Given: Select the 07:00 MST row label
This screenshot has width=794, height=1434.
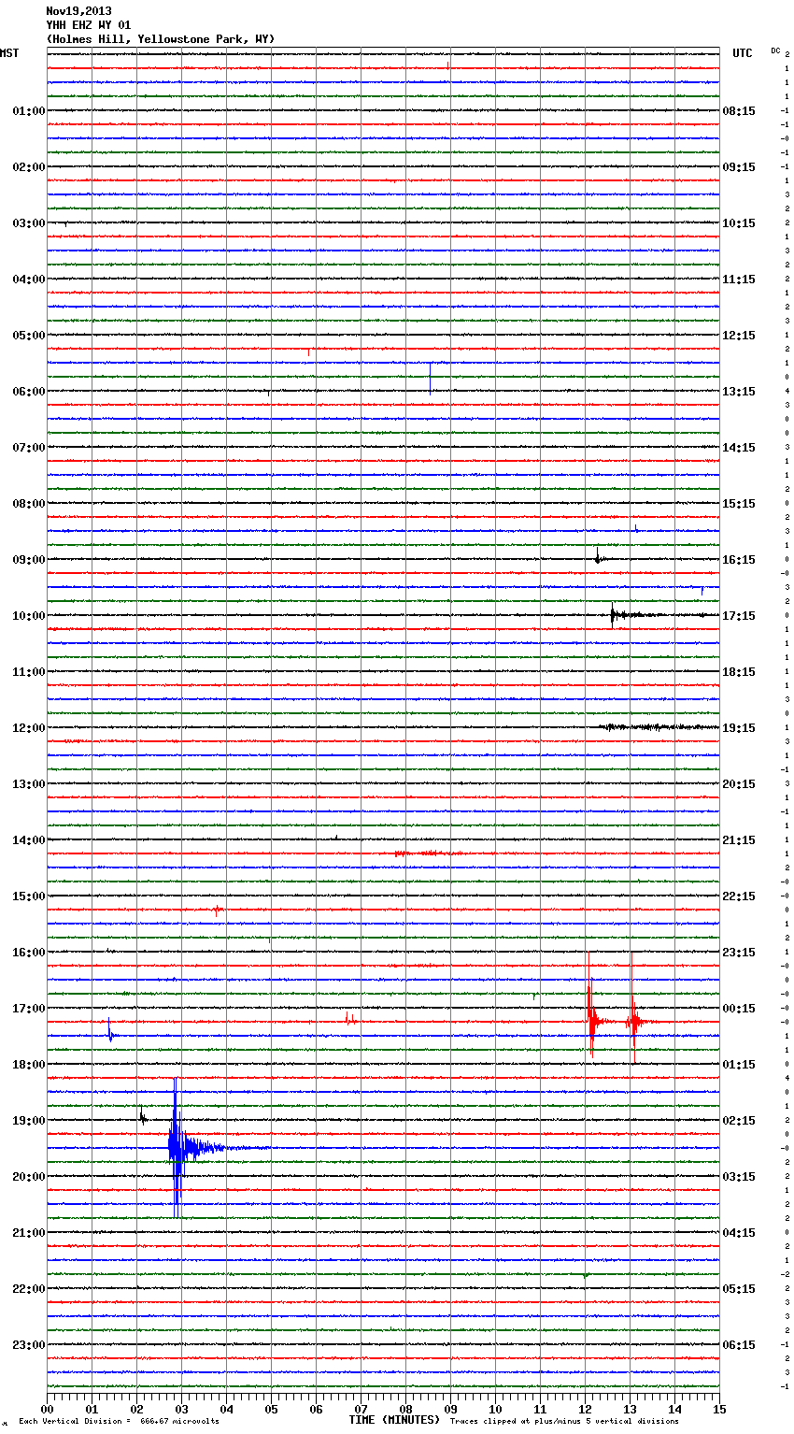Looking at the screenshot, I should [x=29, y=448].
